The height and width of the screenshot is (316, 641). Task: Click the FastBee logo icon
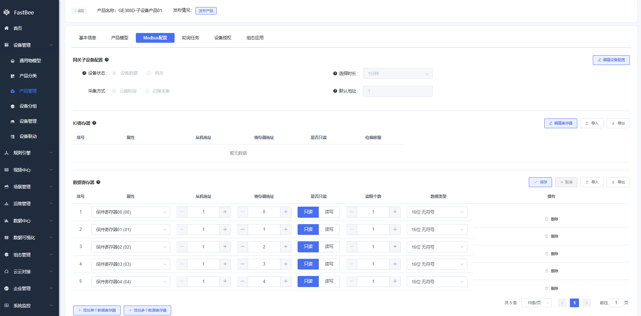point(6,12)
